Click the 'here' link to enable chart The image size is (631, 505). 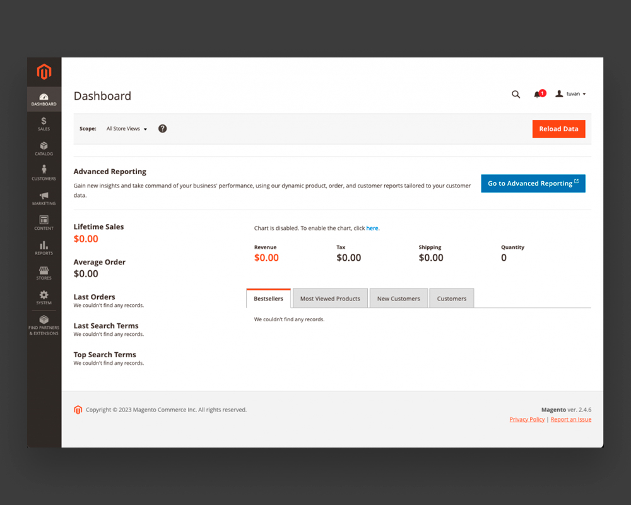pos(372,228)
